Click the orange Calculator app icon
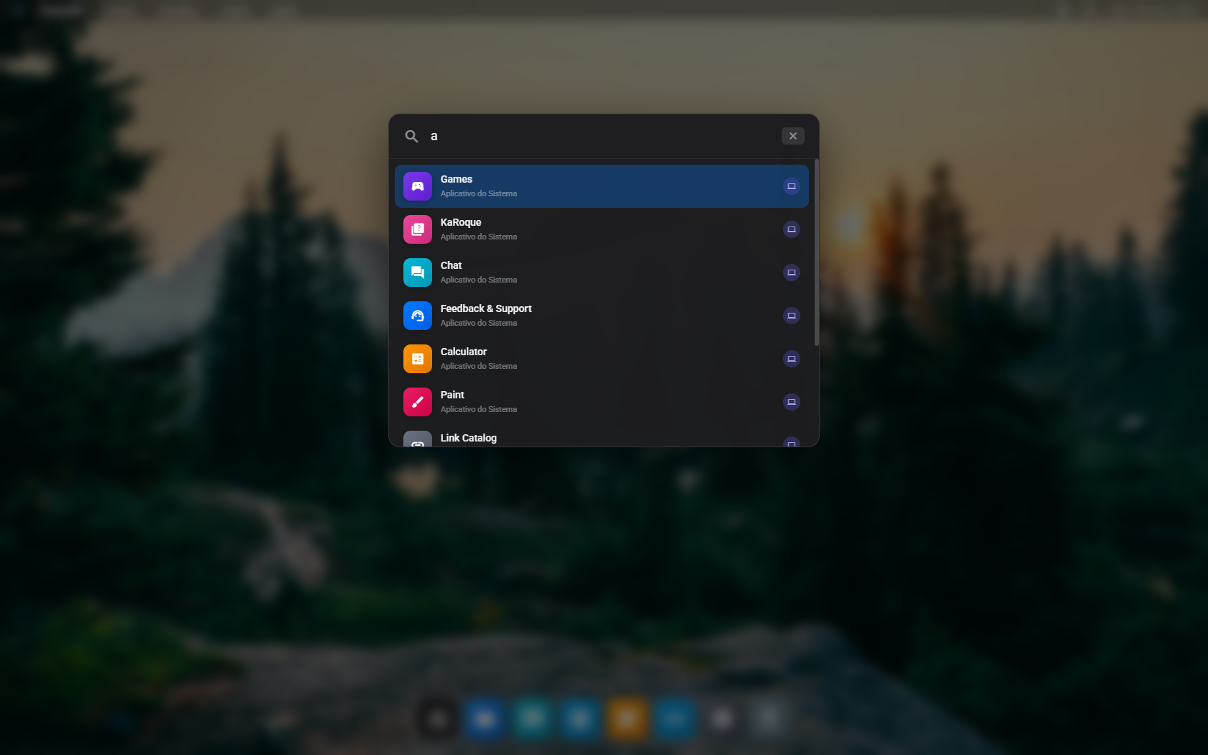 click(417, 359)
